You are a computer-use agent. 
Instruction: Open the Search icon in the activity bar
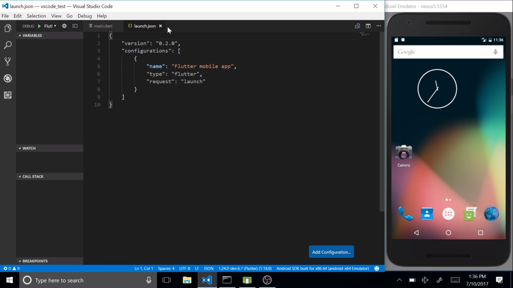(8, 45)
